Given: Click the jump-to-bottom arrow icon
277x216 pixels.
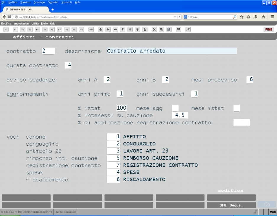Looking at the screenshot, I should coord(145,30).
